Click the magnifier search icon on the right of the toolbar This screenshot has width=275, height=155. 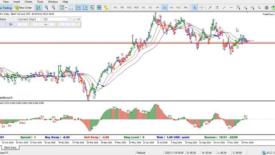259,8
